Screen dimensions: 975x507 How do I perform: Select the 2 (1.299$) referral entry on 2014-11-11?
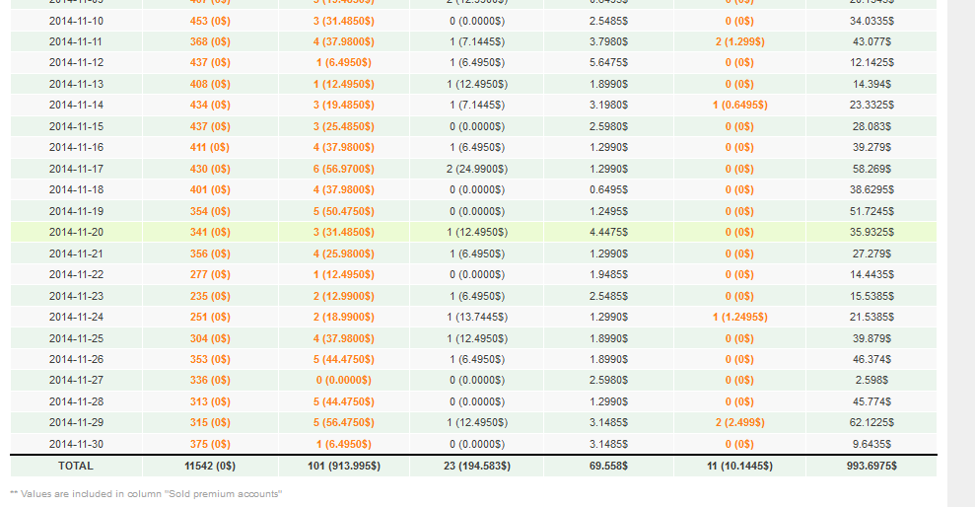[740, 41]
